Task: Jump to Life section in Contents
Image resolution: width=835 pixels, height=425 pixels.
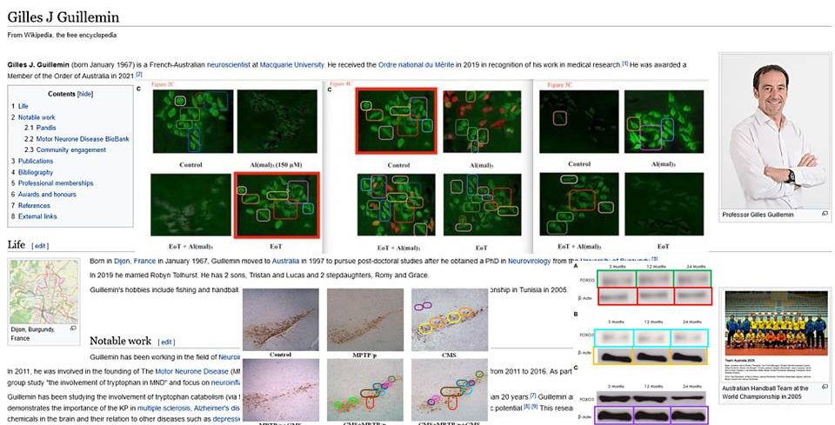Action: point(23,106)
